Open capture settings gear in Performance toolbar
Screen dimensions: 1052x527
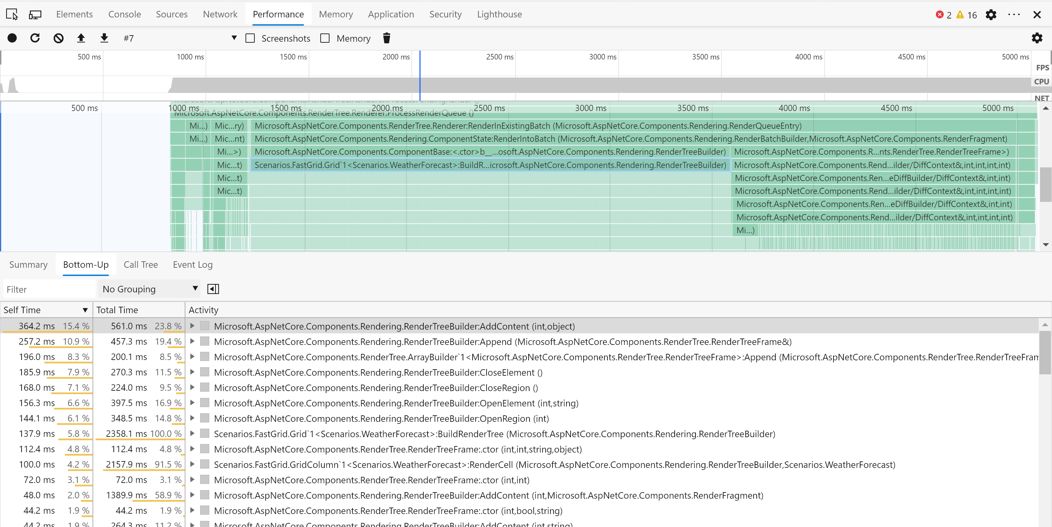click(x=1037, y=38)
